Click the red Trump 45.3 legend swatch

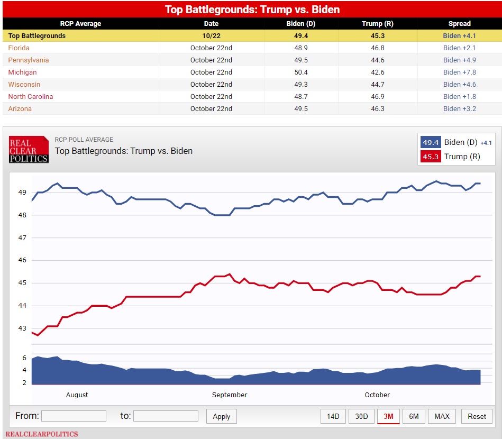coord(431,157)
